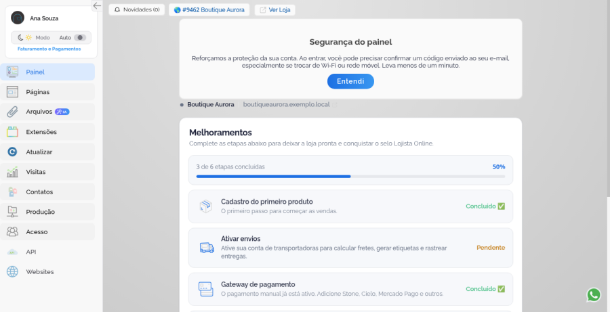The width and height of the screenshot is (610, 312).
Task: Open Gateway de pagamento step
Action: [350, 289]
